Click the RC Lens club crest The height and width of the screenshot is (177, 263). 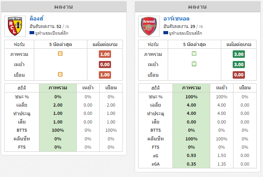[15, 26]
